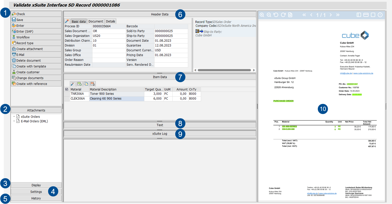The height and width of the screenshot is (204, 392).
Task: Click the copy row icon in Item Data
Action: [x=86, y=84]
